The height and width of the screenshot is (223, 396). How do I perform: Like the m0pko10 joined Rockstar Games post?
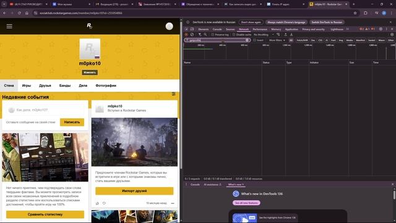(x=97, y=203)
